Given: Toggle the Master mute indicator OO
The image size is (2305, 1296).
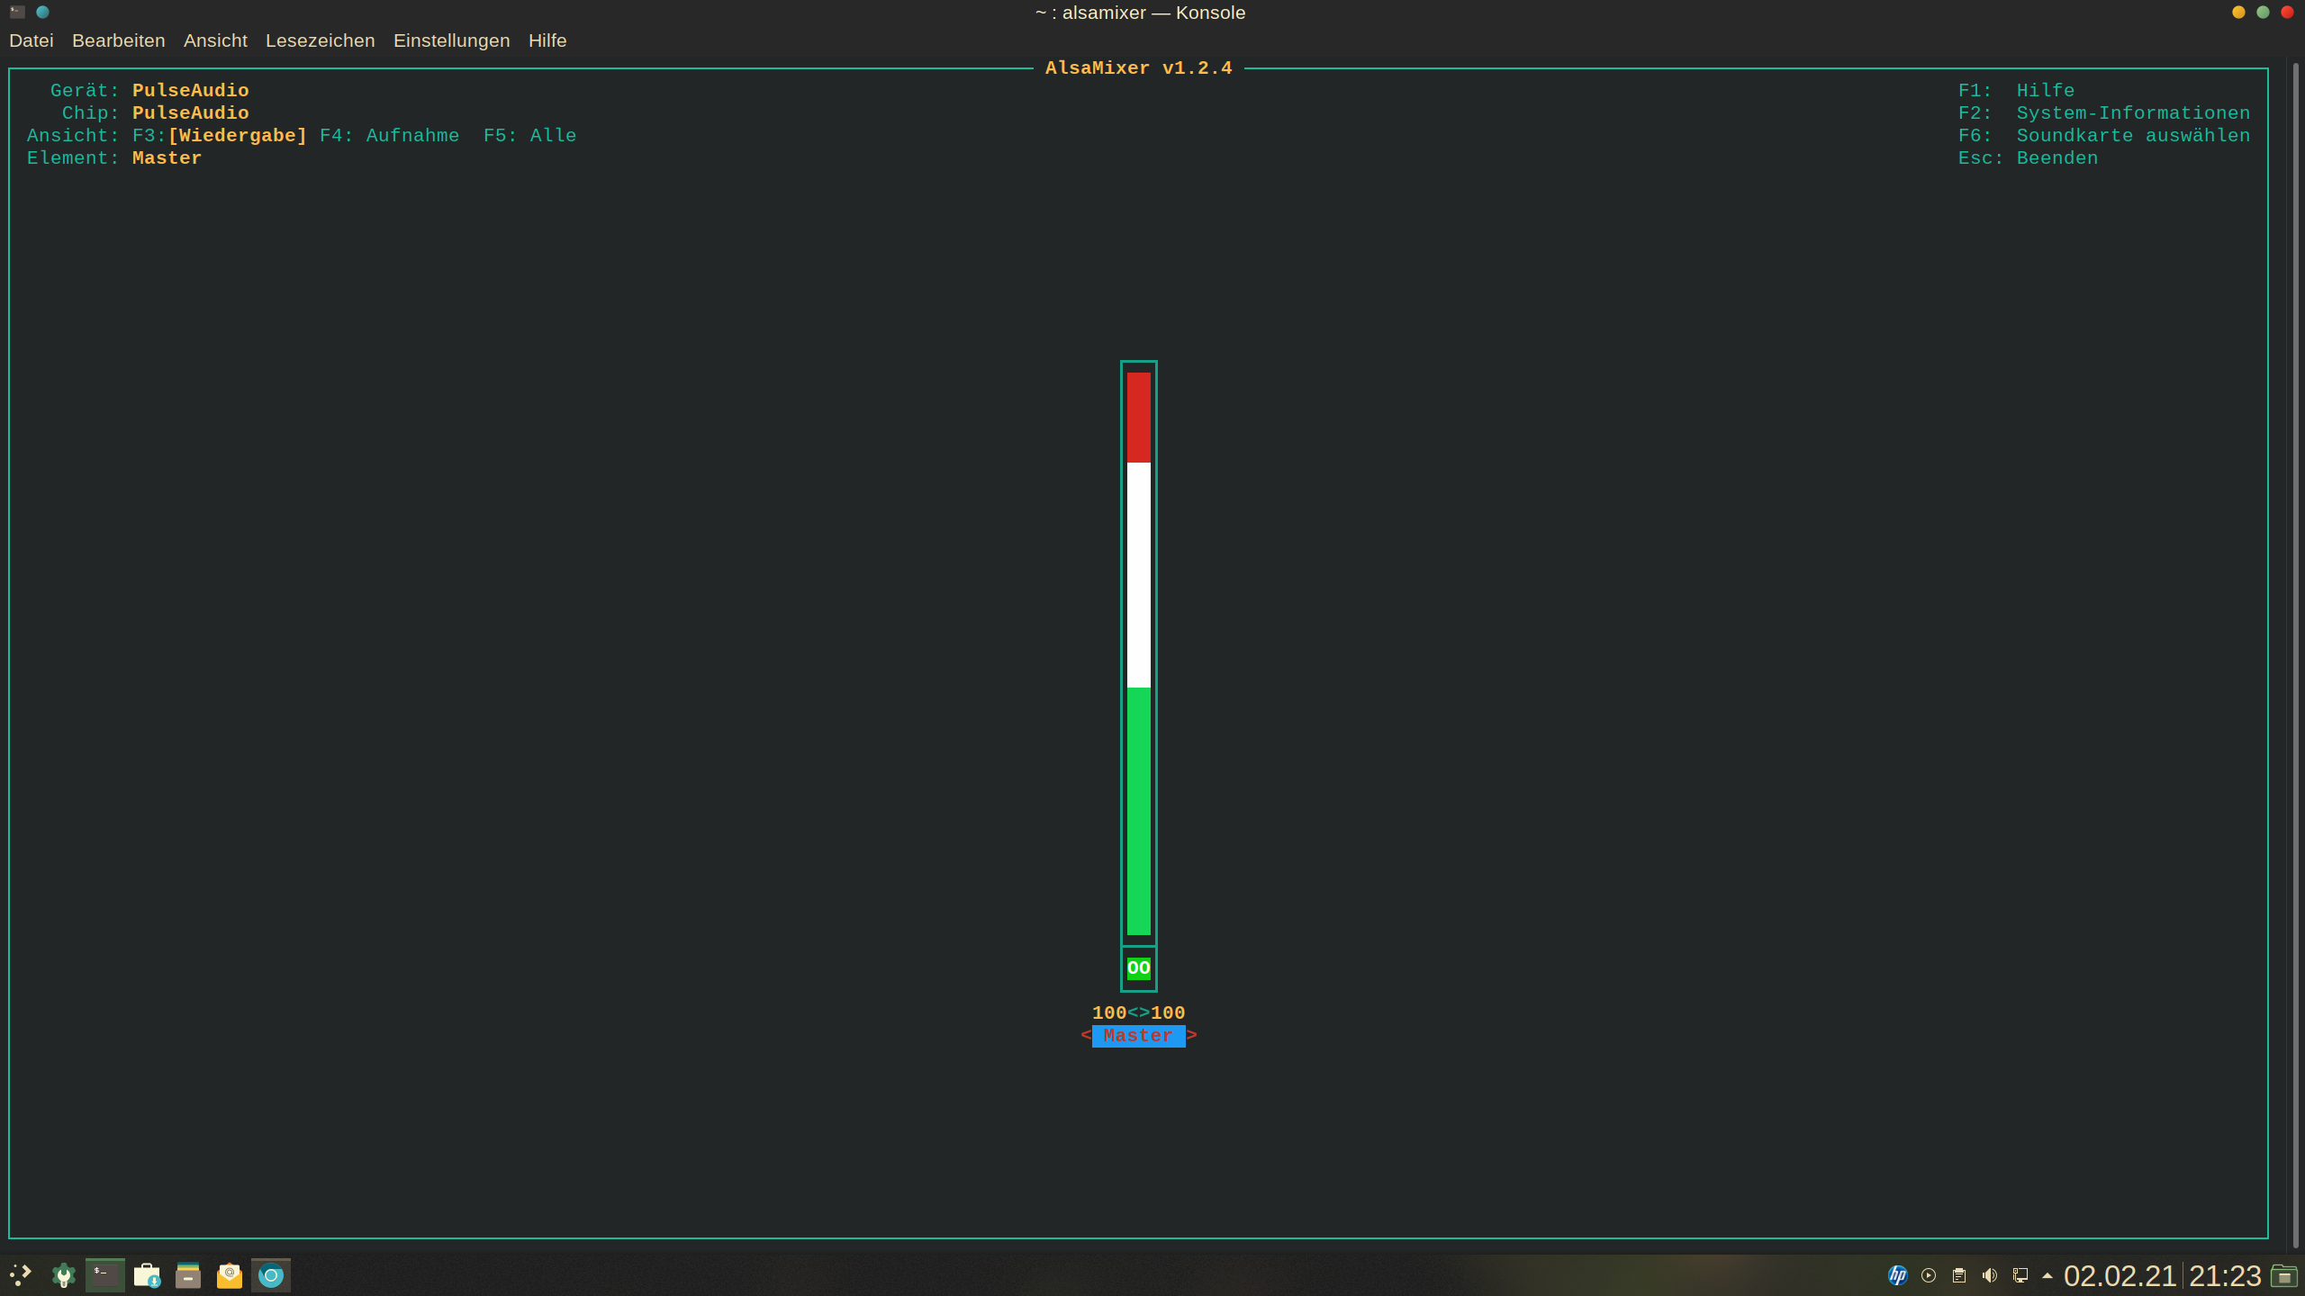Looking at the screenshot, I should point(1138,968).
